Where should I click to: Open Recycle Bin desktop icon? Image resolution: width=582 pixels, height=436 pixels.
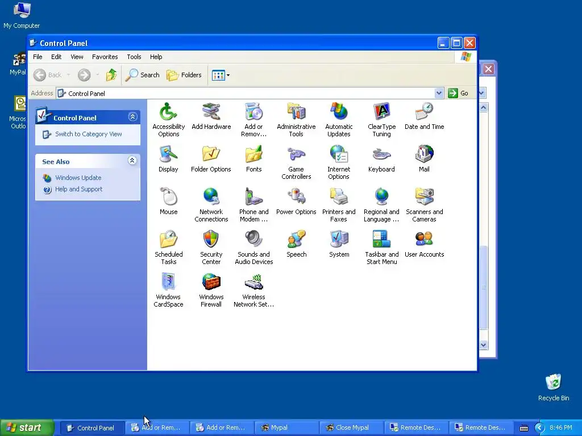(554, 387)
